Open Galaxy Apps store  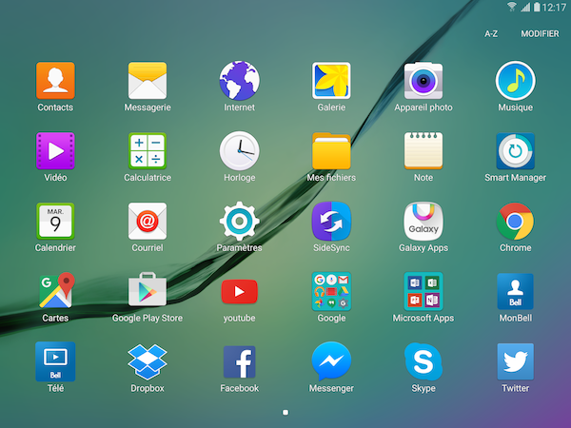coord(423,221)
